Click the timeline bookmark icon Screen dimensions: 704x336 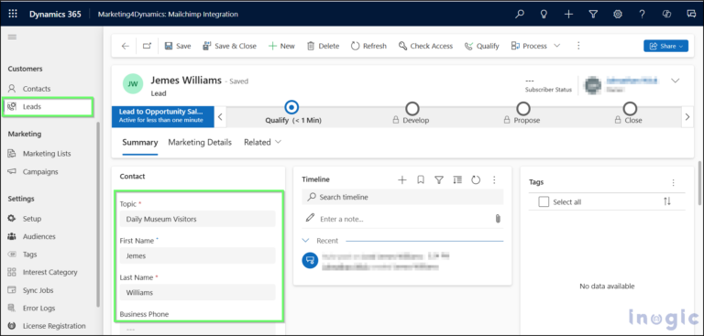pyautogui.click(x=421, y=179)
